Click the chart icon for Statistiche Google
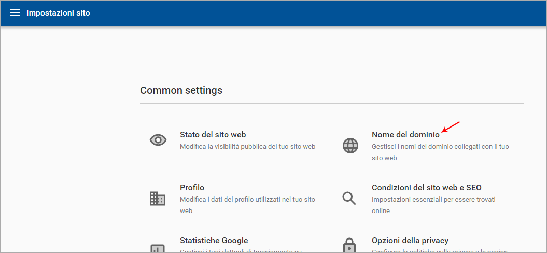This screenshot has width=547, height=253. 157,248
